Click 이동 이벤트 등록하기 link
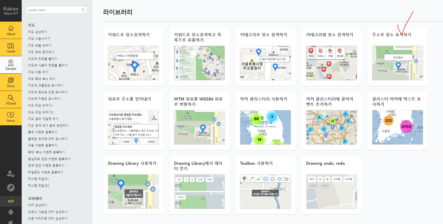This screenshot has width=443, height=224. click(x=43, y=145)
